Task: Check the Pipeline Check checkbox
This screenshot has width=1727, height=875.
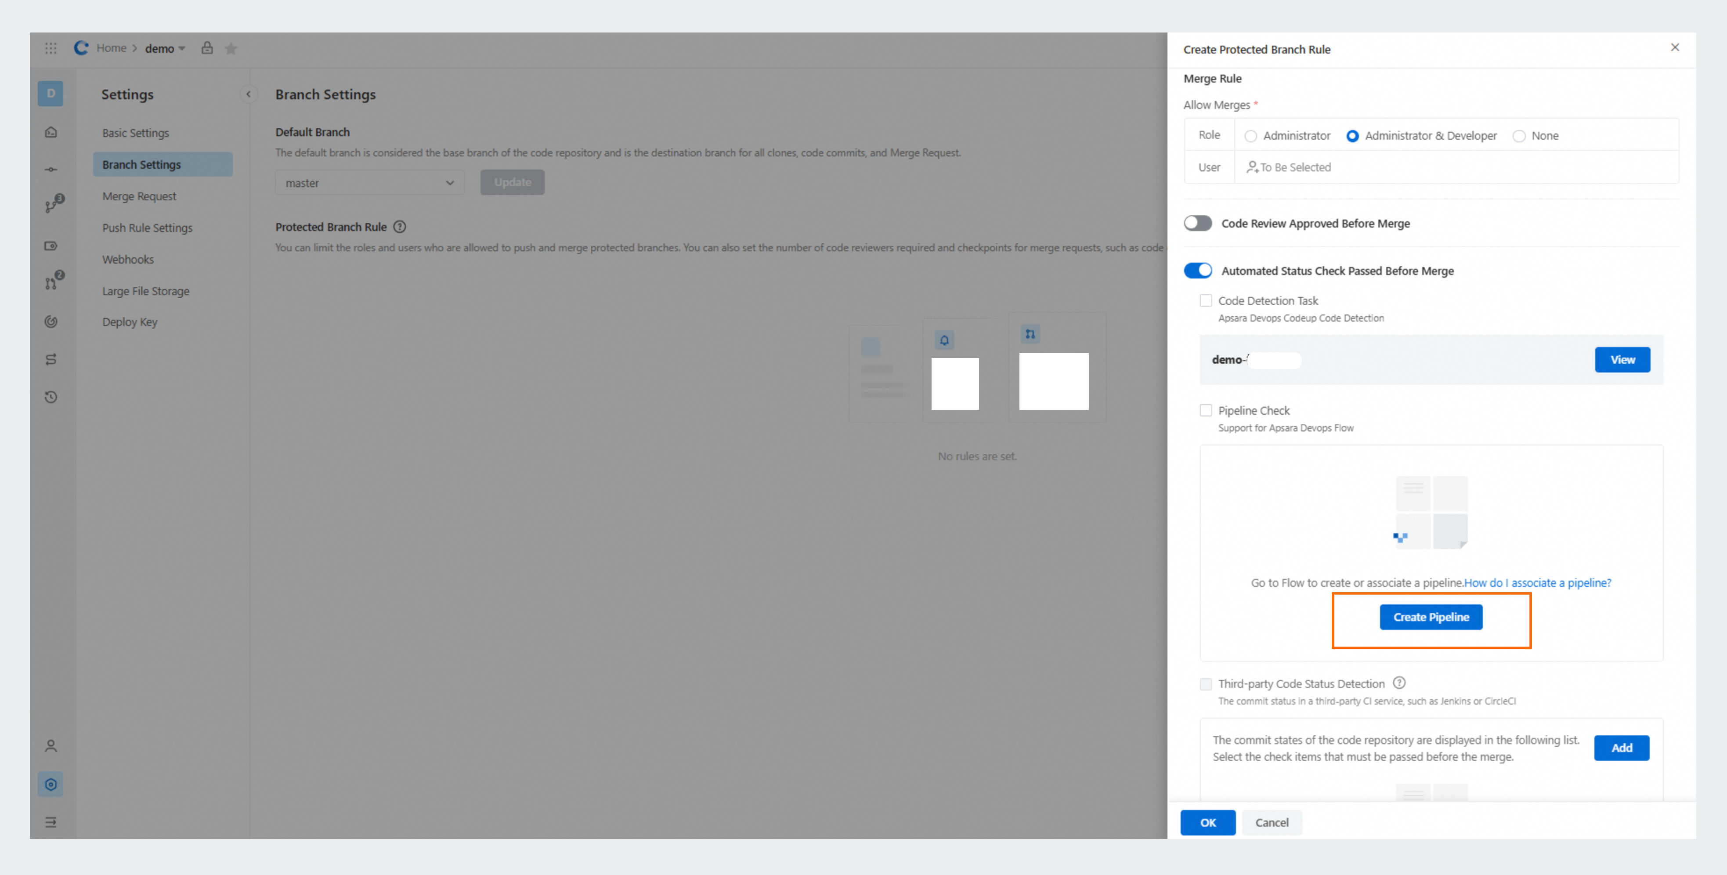Action: tap(1205, 410)
